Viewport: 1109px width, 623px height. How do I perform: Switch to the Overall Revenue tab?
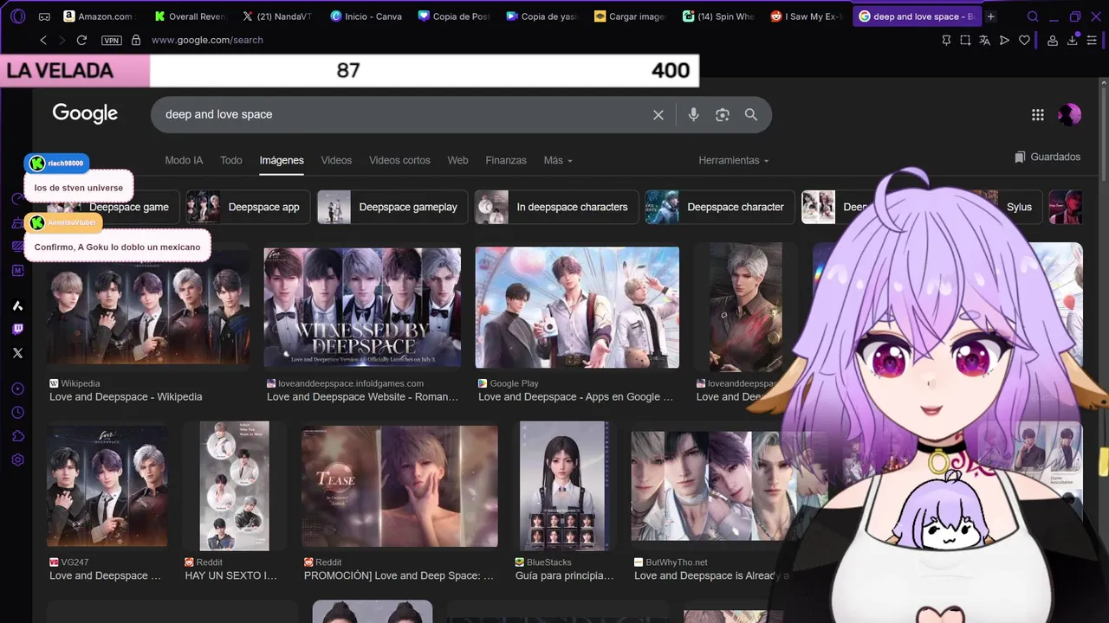[x=189, y=16]
